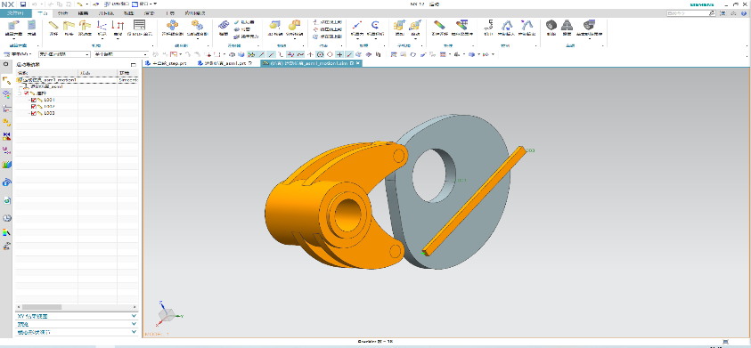Open dropdown arrow below the Solution button

[13, 40]
